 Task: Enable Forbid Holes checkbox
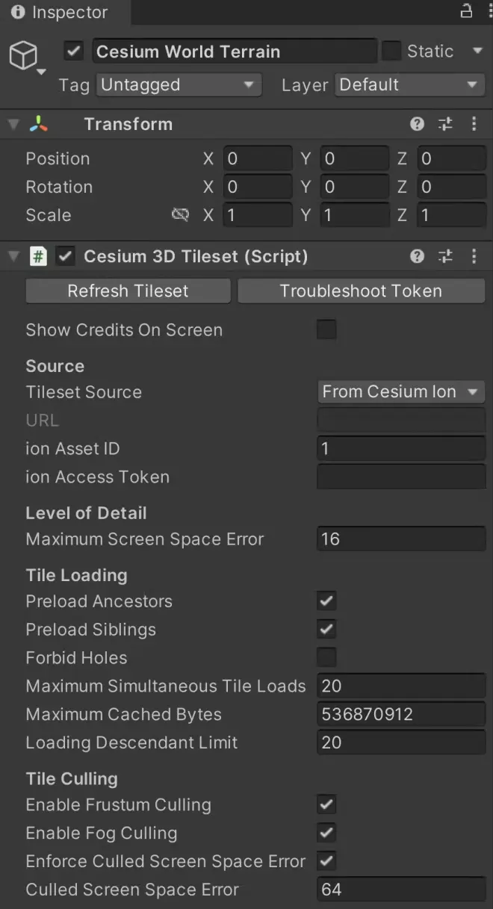[326, 658]
